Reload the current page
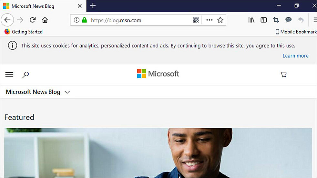 pos(33,20)
